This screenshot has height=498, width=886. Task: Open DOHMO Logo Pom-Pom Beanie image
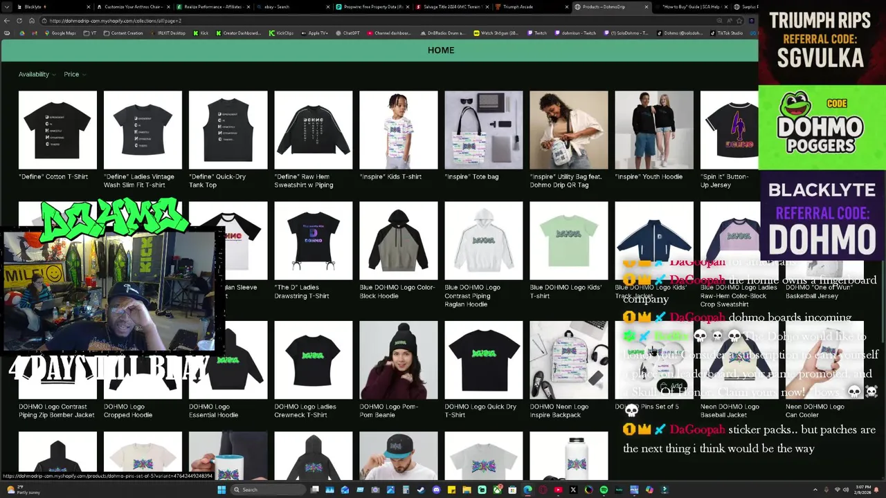click(398, 360)
